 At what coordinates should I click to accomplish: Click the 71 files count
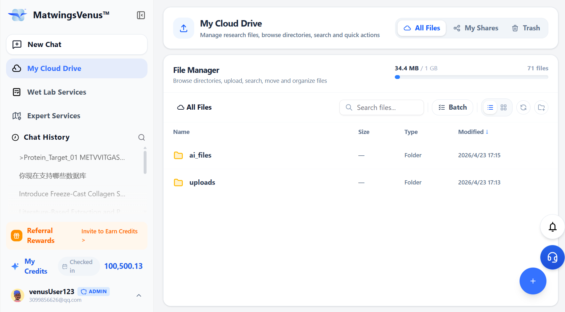pyautogui.click(x=538, y=68)
